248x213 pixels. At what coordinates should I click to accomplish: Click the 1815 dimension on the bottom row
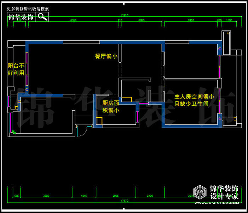(84, 195)
